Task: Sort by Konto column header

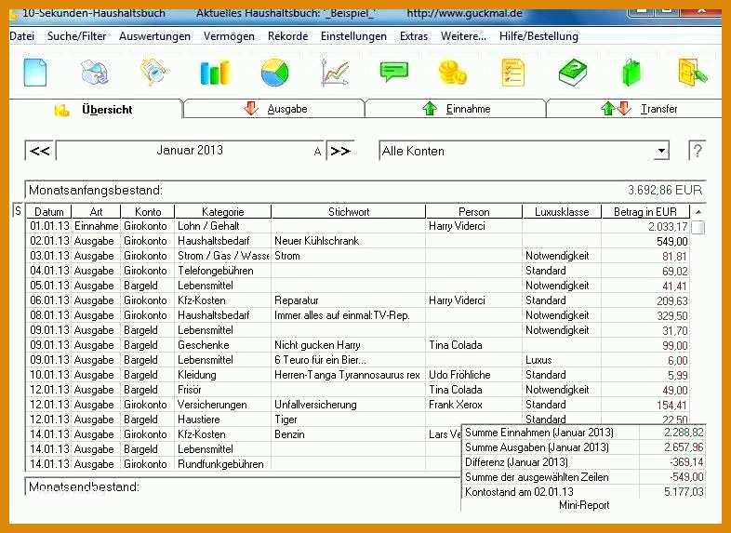Action: [x=148, y=212]
